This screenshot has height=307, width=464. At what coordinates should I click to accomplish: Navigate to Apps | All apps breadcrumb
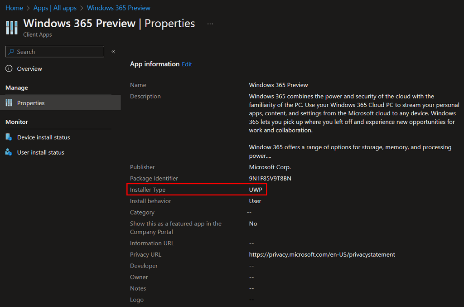coord(55,8)
